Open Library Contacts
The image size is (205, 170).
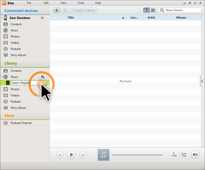16,71
